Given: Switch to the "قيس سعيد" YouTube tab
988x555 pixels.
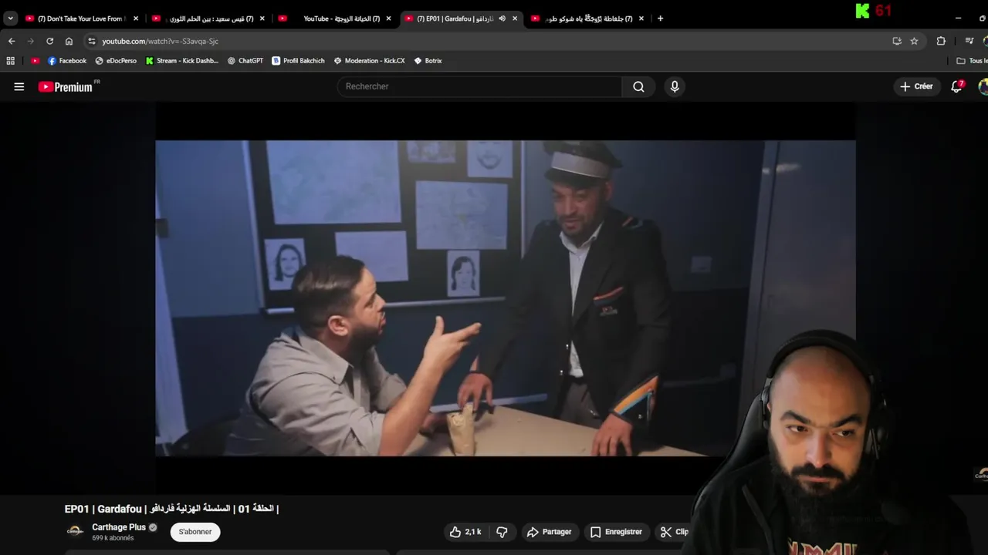Looking at the screenshot, I should (207, 18).
